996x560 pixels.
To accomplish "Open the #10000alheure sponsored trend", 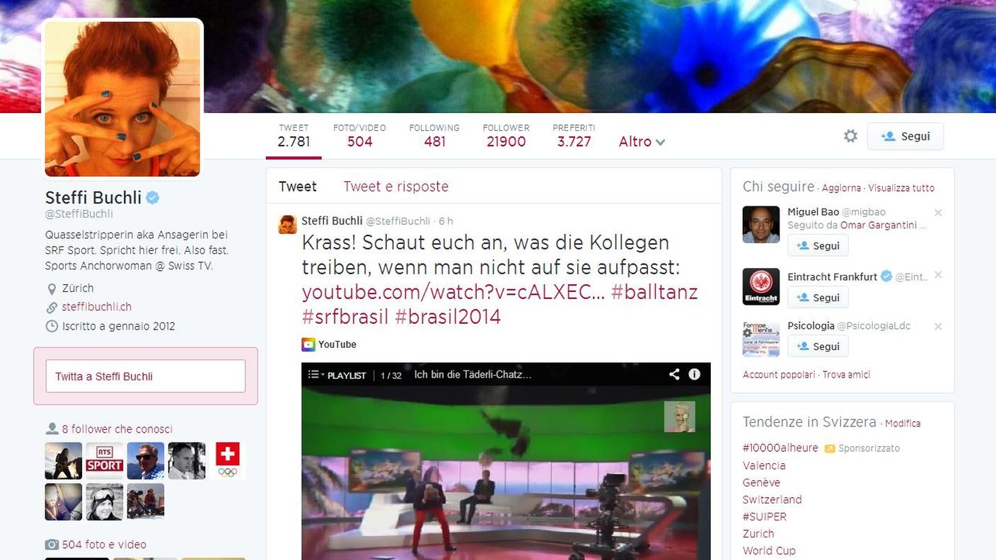I will [780, 448].
